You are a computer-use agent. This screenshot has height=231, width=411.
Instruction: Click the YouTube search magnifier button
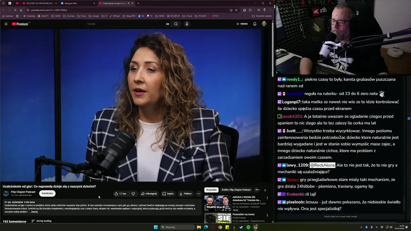coord(176,24)
